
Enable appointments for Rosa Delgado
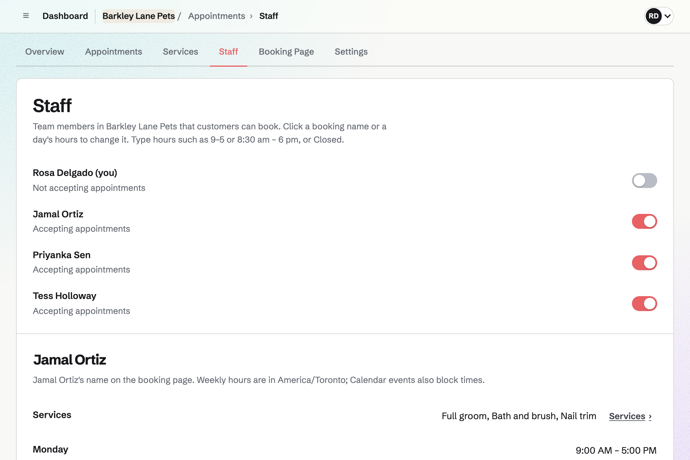coord(644,181)
